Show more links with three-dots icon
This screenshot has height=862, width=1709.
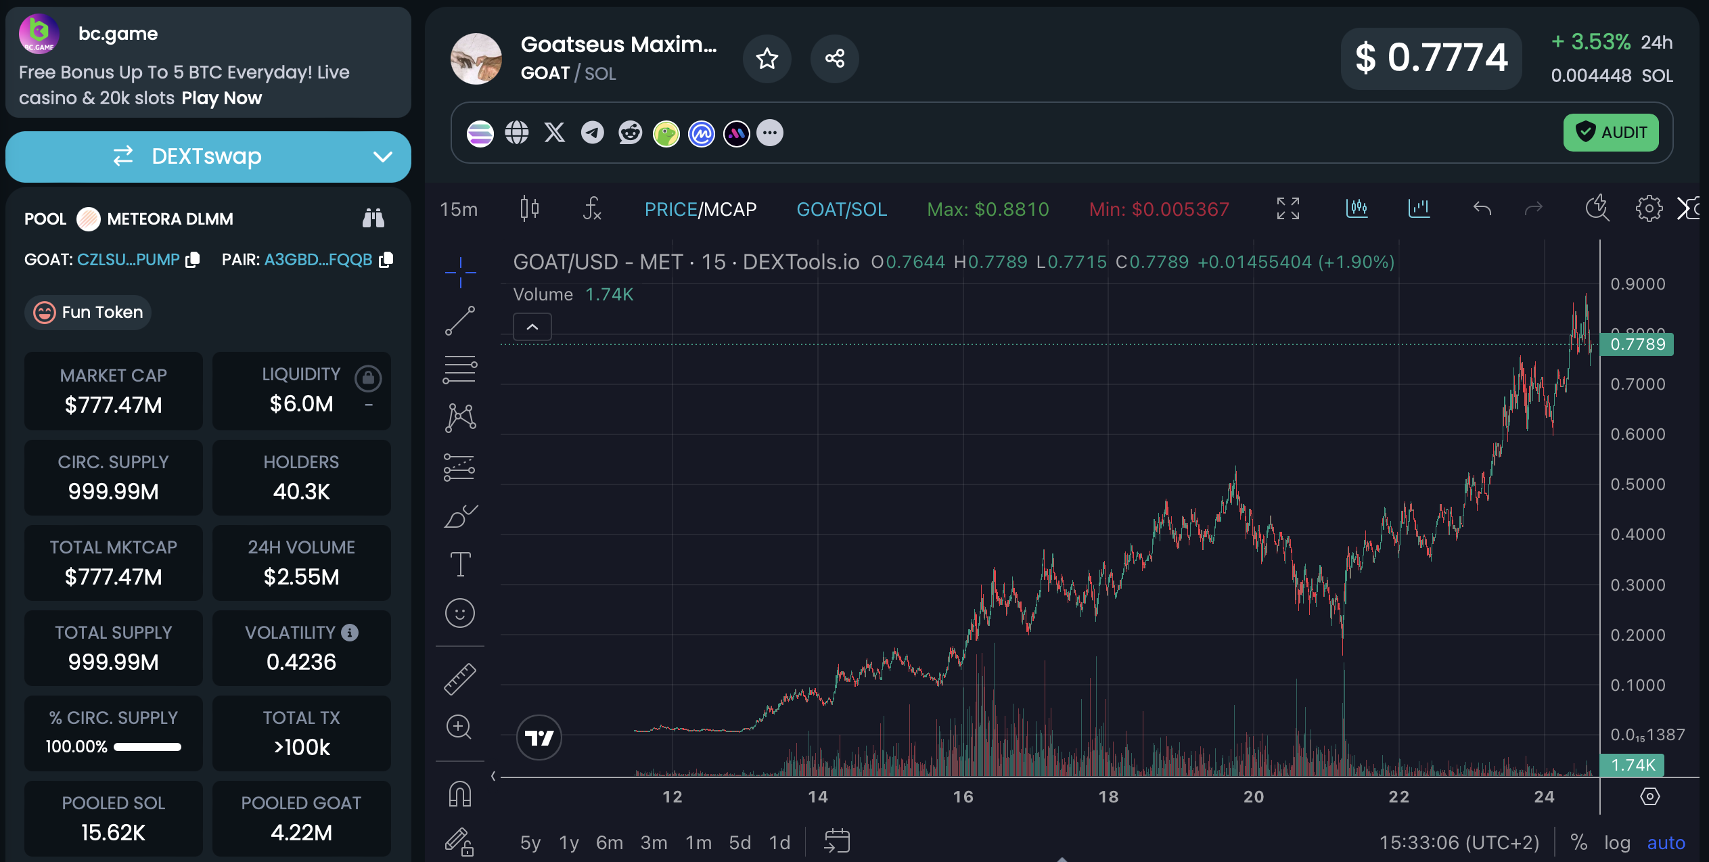tap(770, 133)
